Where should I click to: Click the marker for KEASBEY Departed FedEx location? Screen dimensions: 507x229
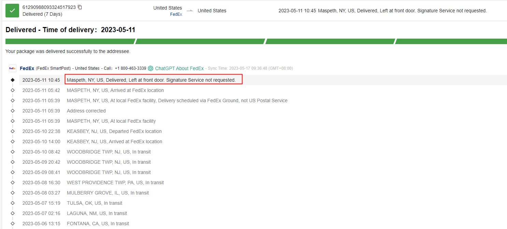click(x=13, y=131)
